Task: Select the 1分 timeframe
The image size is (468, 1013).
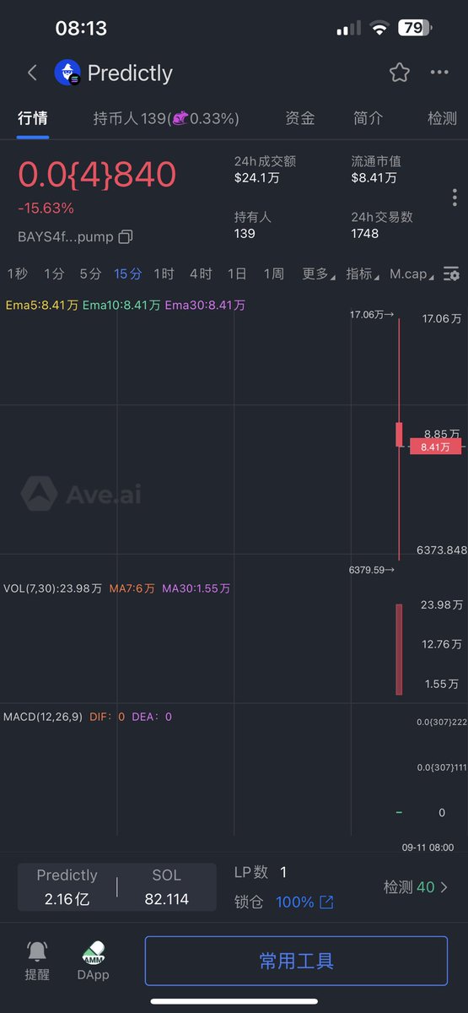Action: tap(54, 274)
